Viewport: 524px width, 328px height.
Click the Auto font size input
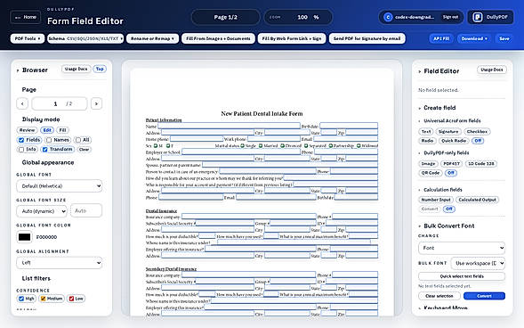[x=86, y=210]
